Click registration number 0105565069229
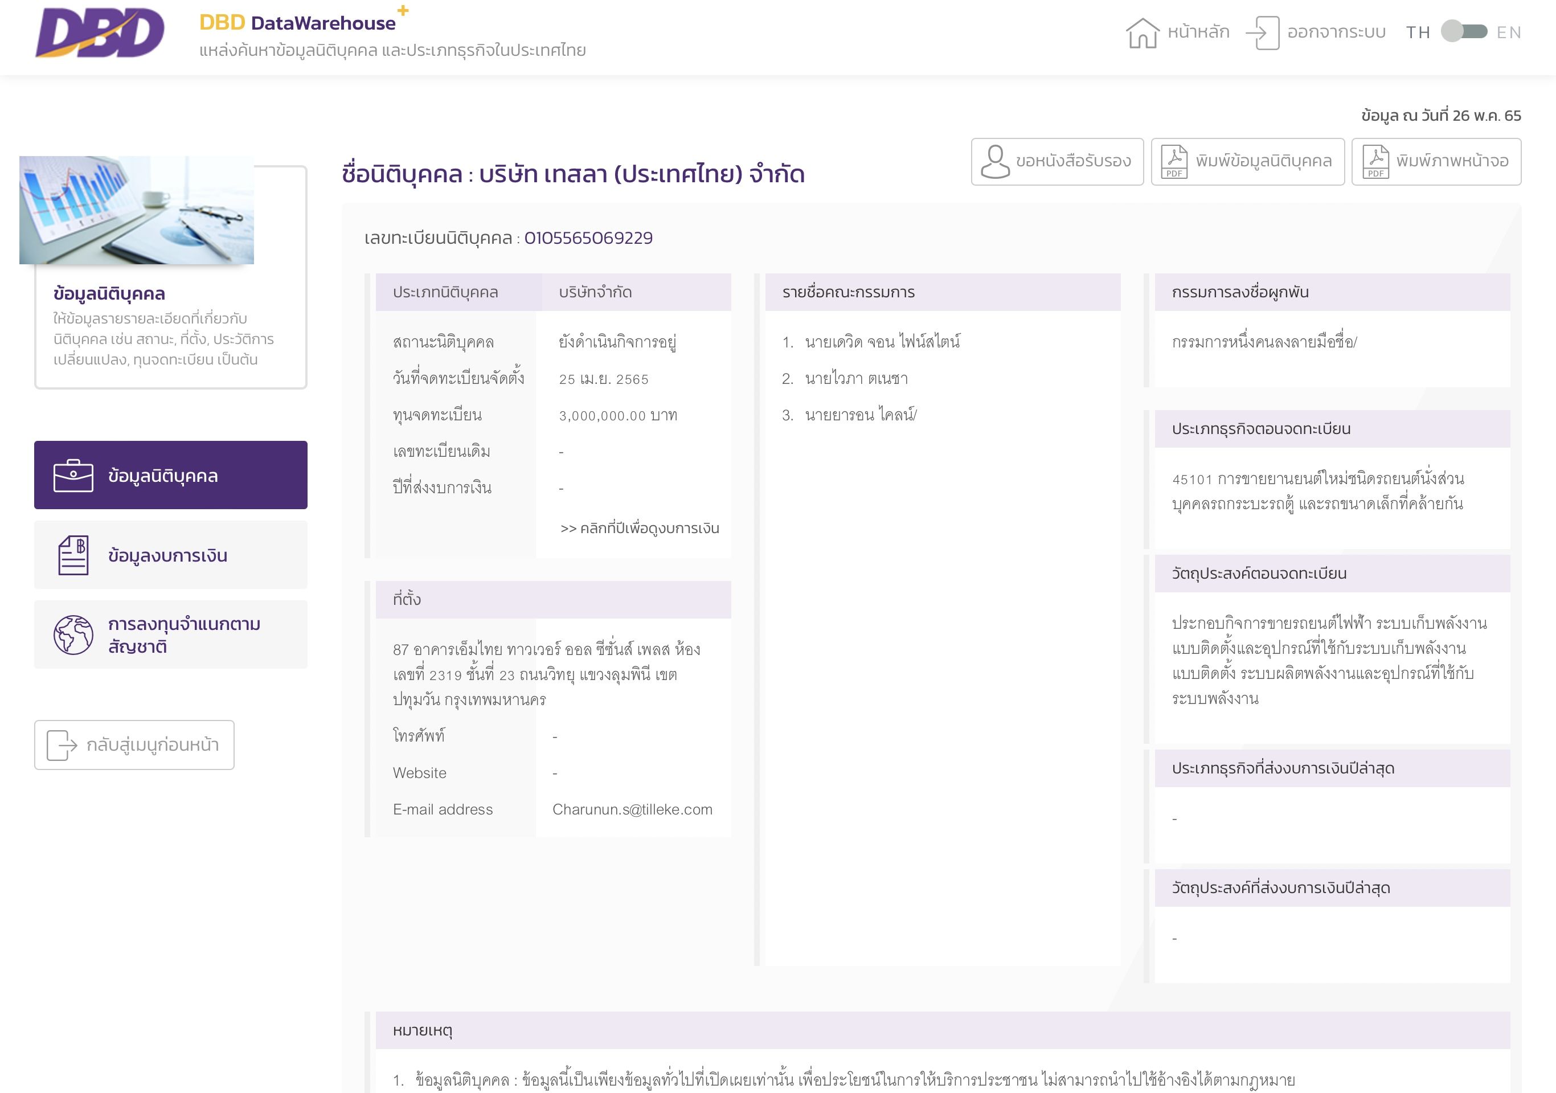Image resolution: width=1556 pixels, height=1093 pixels. [588, 238]
